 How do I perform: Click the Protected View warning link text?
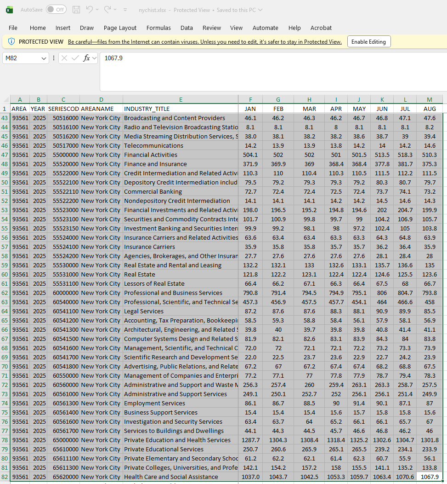(x=204, y=42)
